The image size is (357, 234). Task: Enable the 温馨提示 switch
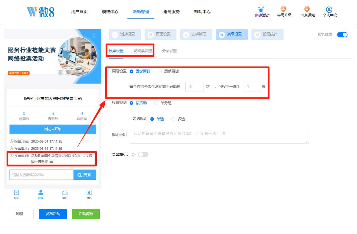point(143,154)
